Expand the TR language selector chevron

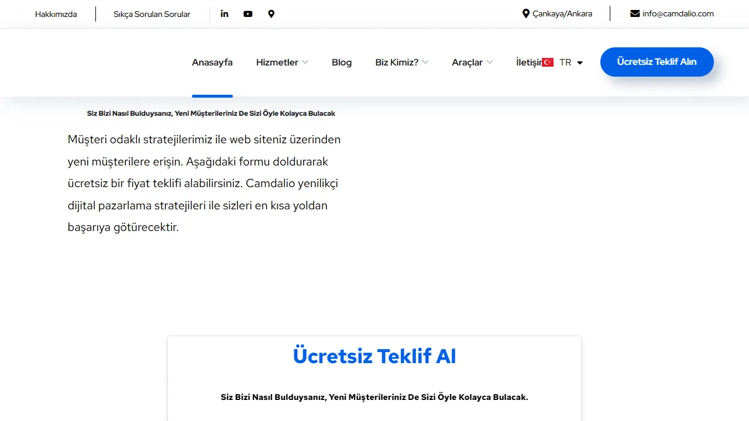580,62
